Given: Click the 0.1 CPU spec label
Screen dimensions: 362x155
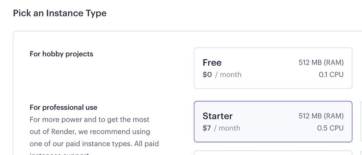Looking at the screenshot, I should (331, 75).
